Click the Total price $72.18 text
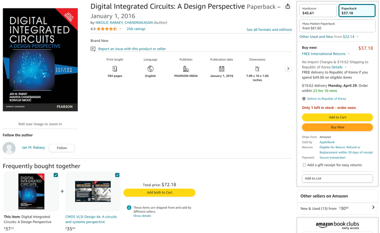Viewport: 380px width, 233px height. pos(159,185)
